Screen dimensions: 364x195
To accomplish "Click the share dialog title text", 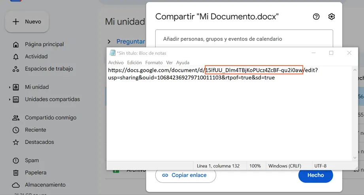I will click(x=217, y=17).
